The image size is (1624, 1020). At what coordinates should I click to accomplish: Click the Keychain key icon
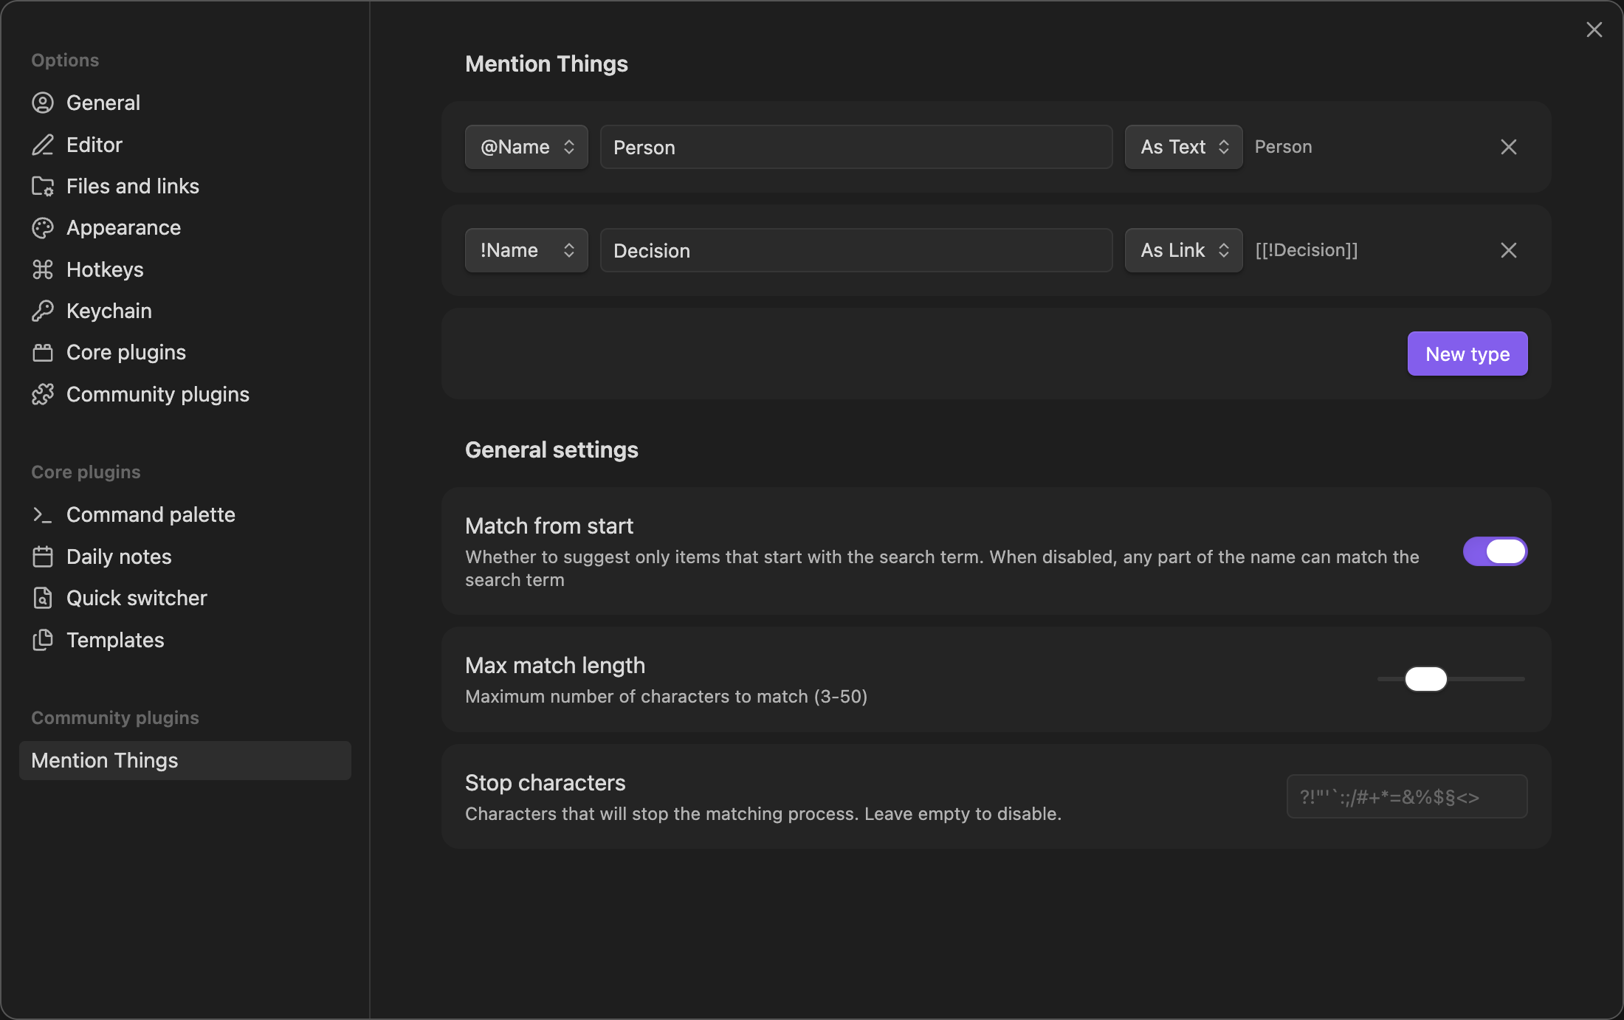[43, 311]
